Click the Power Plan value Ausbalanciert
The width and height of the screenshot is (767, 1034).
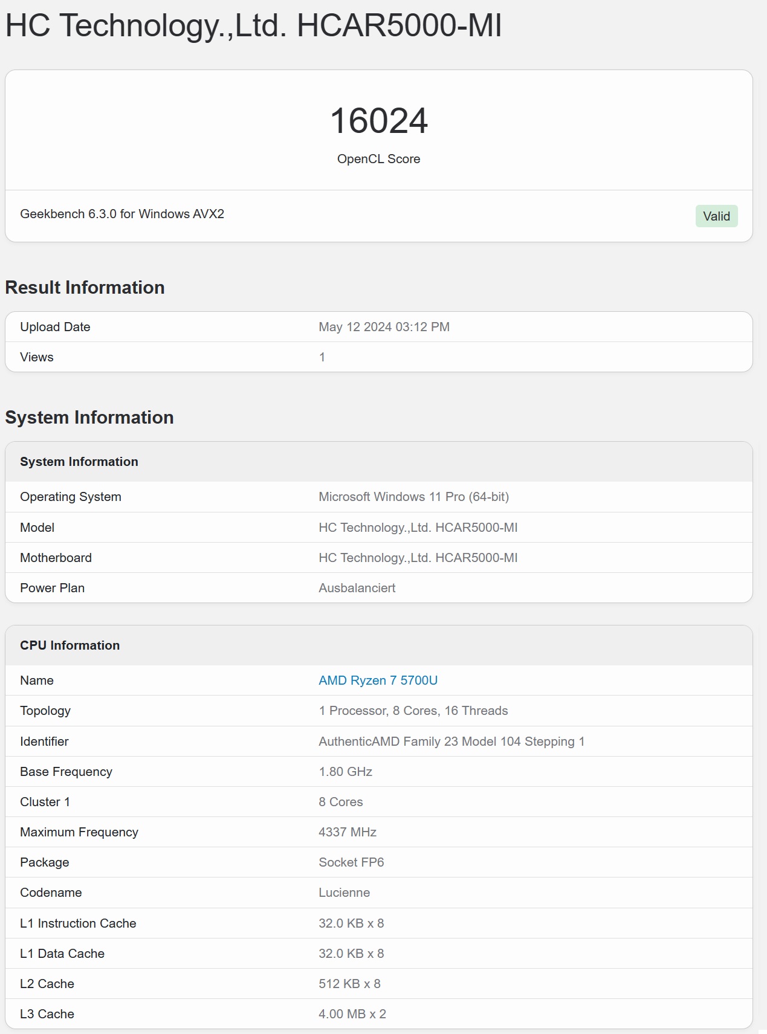tap(357, 588)
